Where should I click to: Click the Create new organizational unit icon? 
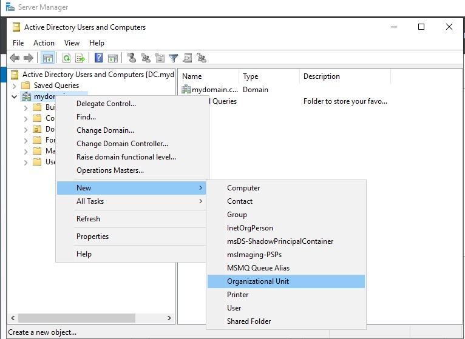(x=160, y=58)
